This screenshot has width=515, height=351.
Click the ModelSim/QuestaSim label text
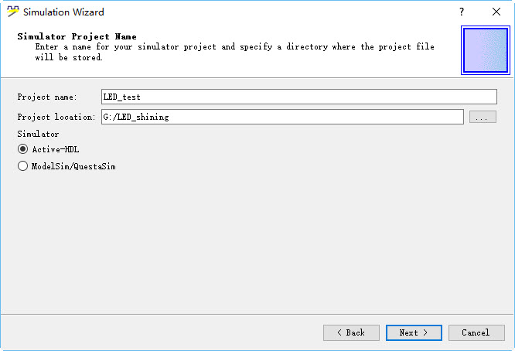pos(73,166)
